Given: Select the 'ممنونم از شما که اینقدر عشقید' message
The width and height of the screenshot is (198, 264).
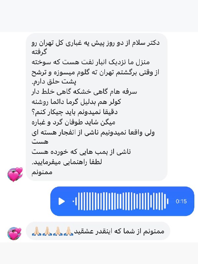Looking at the screenshot, I should click(98, 231).
